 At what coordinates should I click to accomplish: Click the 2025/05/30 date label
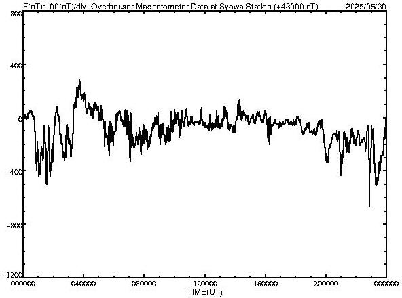366,7
